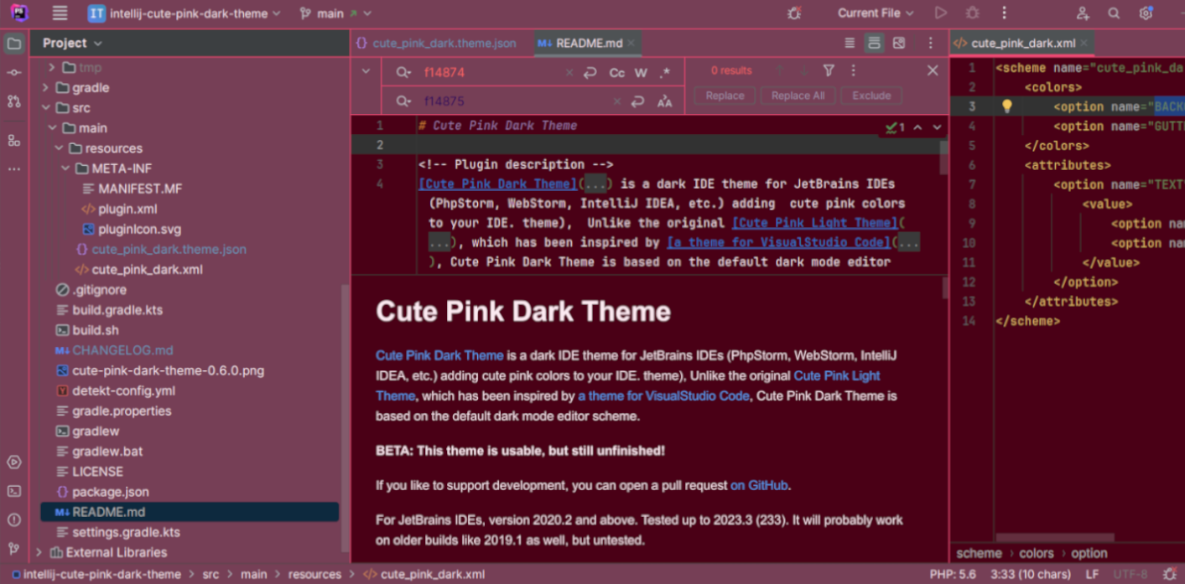Open the Project view dropdown

pos(73,43)
